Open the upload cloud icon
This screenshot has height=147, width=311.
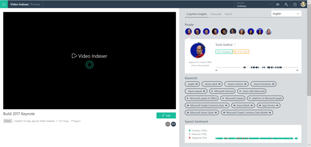tap(278, 4)
